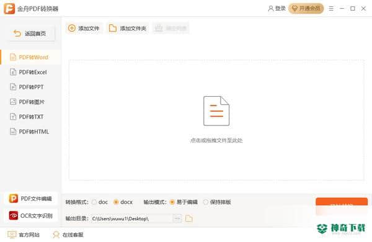Open OCR文字识别 tool
The height and width of the screenshot is (242, 372).
(x=30, y=216)
